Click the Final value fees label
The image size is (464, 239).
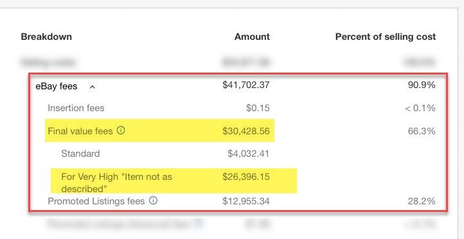pyautogui.click(x=80, y=130)
